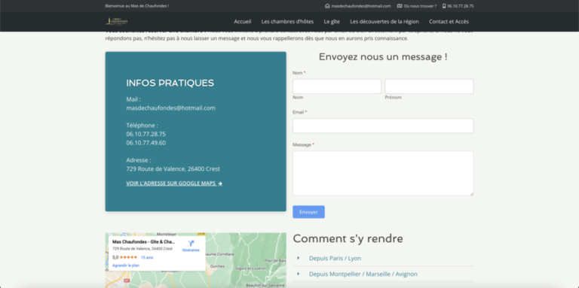The width and height of the screenshot is (579, 288).
Task: Click Agrandir le plan on the map
Action: pos(126,265)
